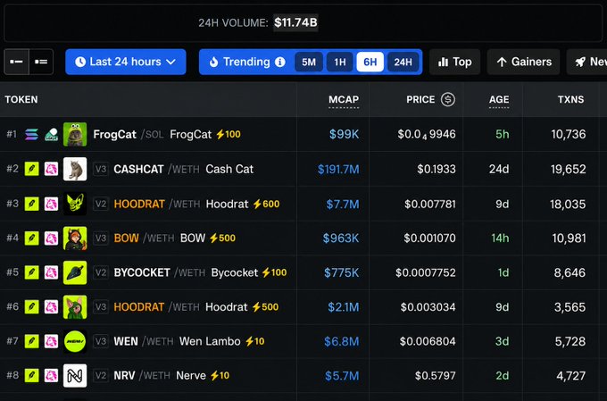Click the V3 badge on CASHCAT row
The height and width of the screenshot is (401, 607).
[x=101, y=170]
